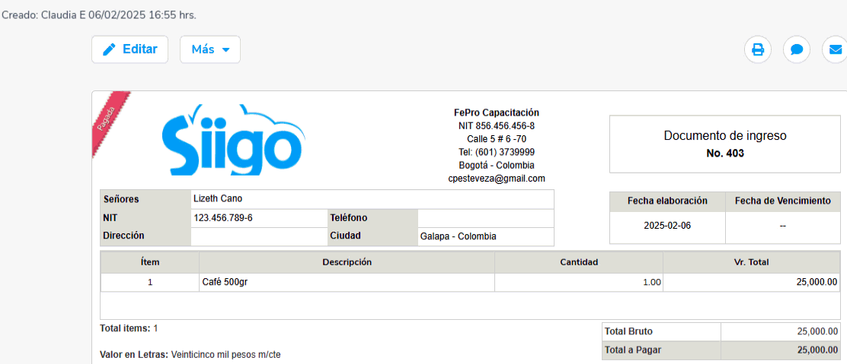Screen dimensions: 847x364
Task: Click the Descripción column header
Action: (347, 263)
